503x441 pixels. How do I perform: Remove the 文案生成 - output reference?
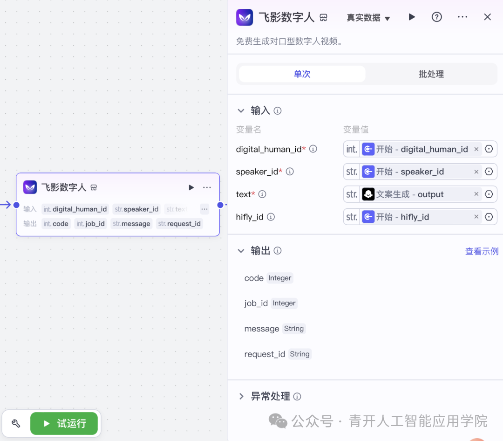(x=476, y=194)
